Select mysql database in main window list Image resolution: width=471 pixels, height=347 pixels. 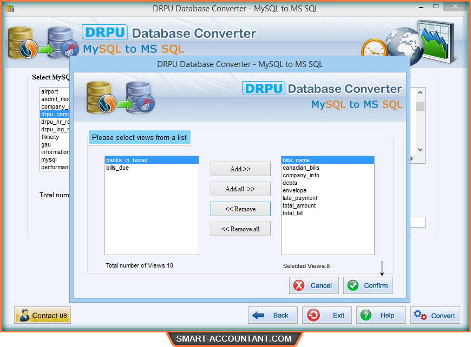pos(55,159)
